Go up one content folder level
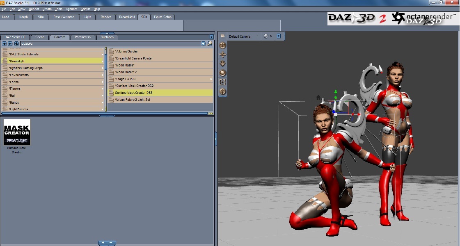 coord(16,44)
